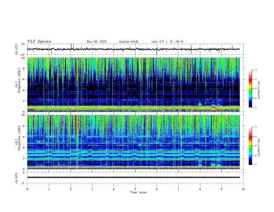Click the -7 tick on ch.2 colorbar
This screenshot has width=274, height=212.
pyautogui.click(x=255, y=165)
